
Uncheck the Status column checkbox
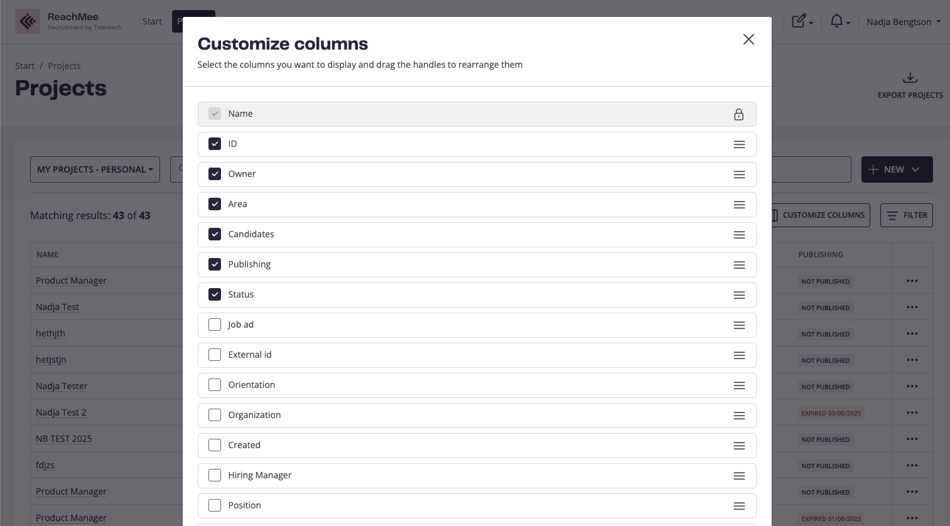[x=215, y=294]
